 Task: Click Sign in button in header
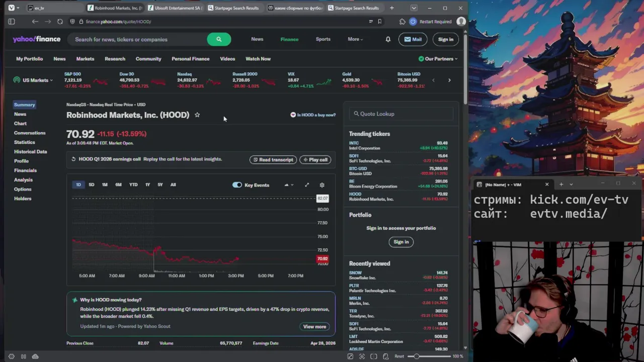pos(445,39)
